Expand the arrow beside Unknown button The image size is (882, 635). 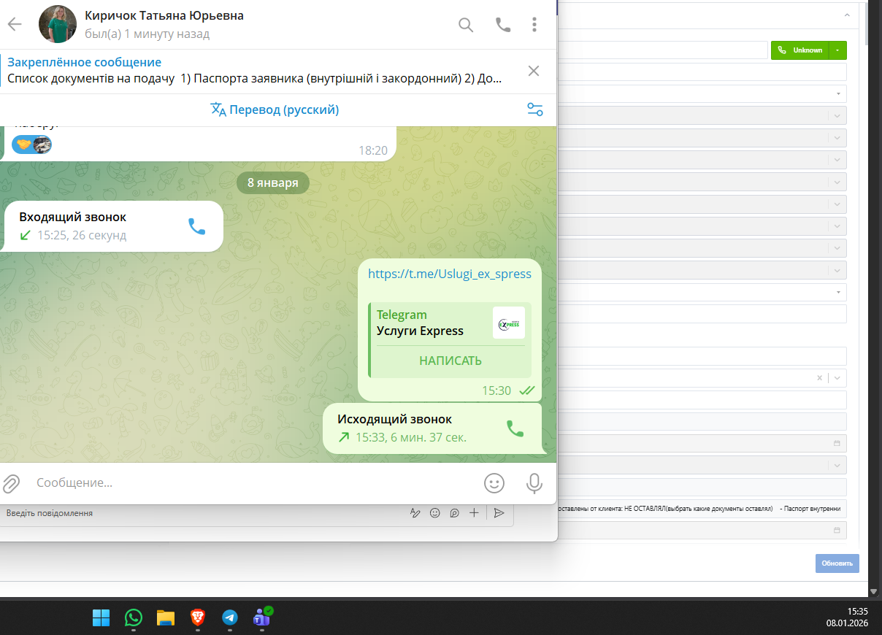tap(838, 50)
